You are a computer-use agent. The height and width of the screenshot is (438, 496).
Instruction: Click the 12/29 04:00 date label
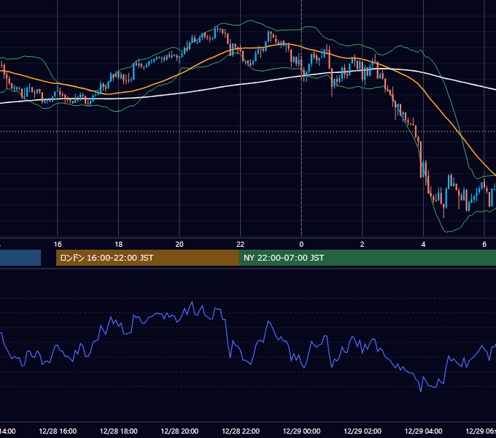(x=423, y=431)
